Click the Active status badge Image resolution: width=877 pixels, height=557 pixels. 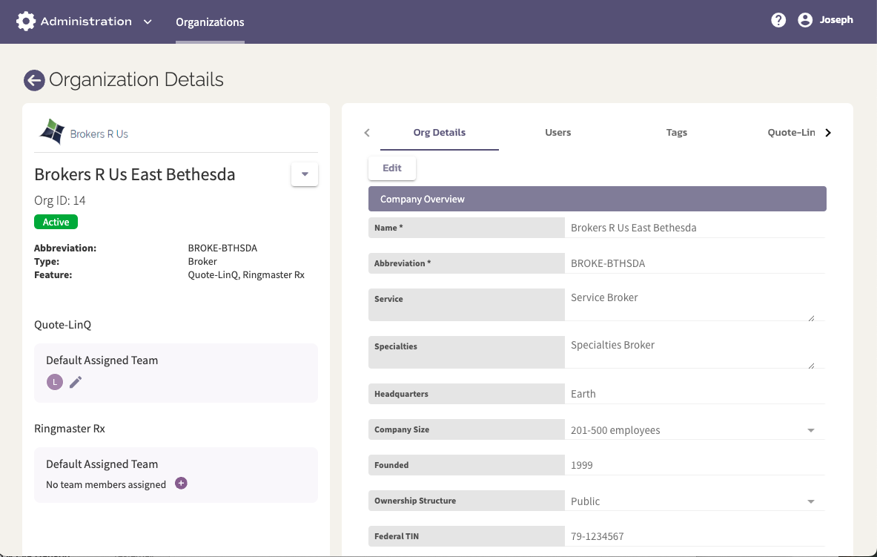[56, 222]
